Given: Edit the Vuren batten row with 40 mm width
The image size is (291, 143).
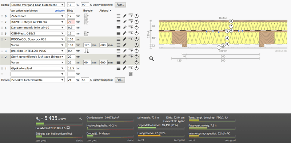Looking at the screenshot, I should click(124, 62).
